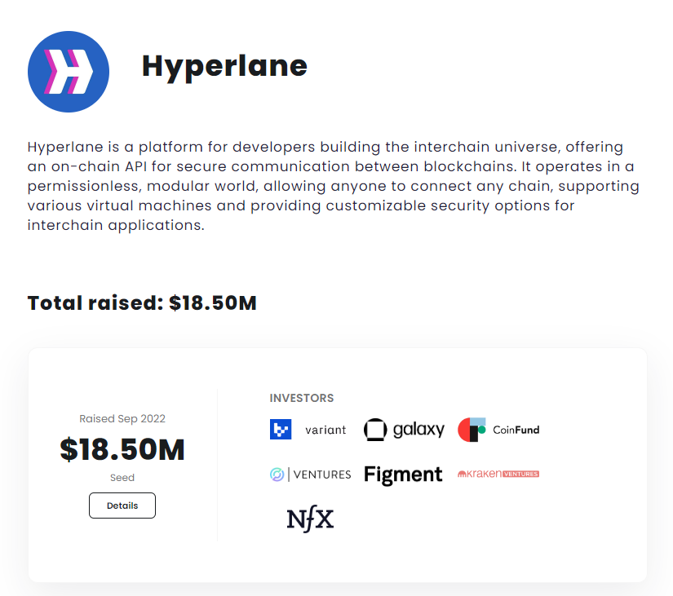Select the Variant investor logo
Viewport: 673px width, 596px height.
308,429
